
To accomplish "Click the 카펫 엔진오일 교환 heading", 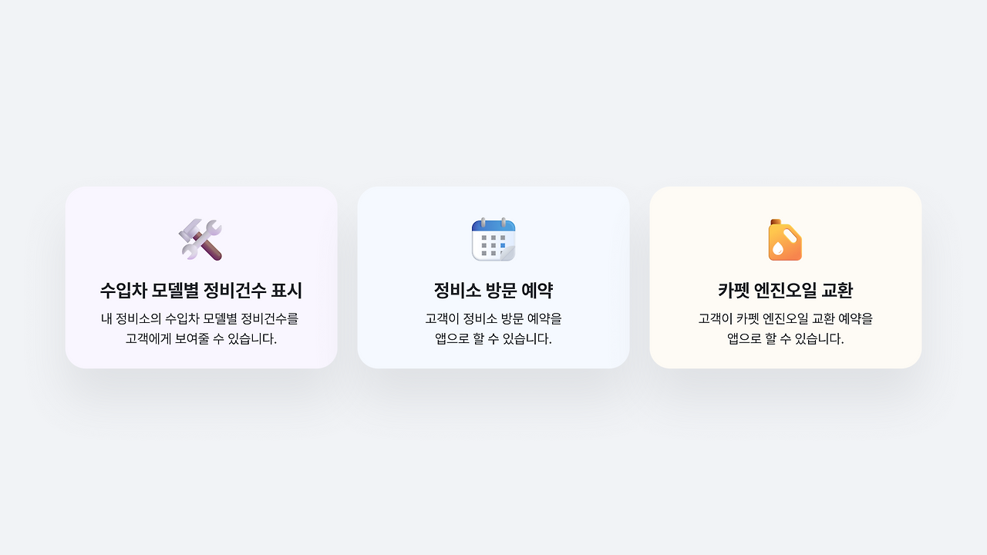I will tap(785, 289).
